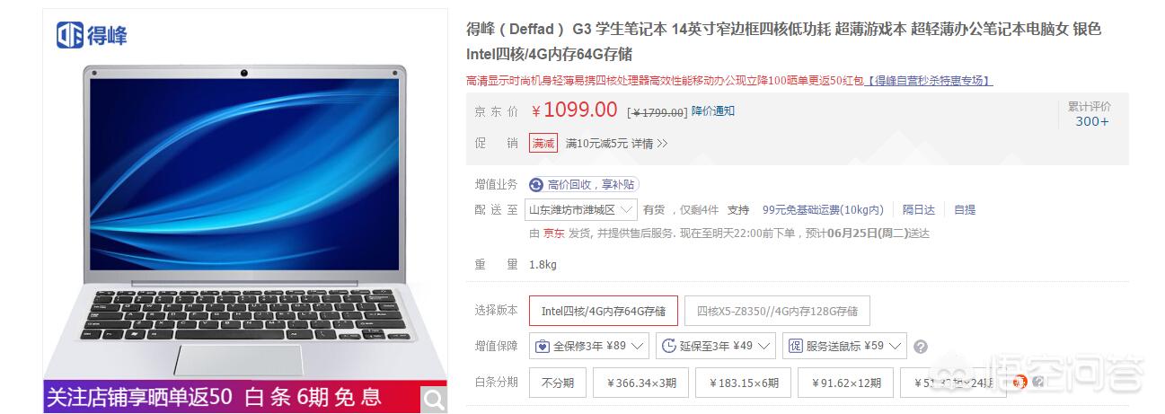Click the 高价回收 recycle icon

pos(536,184)
